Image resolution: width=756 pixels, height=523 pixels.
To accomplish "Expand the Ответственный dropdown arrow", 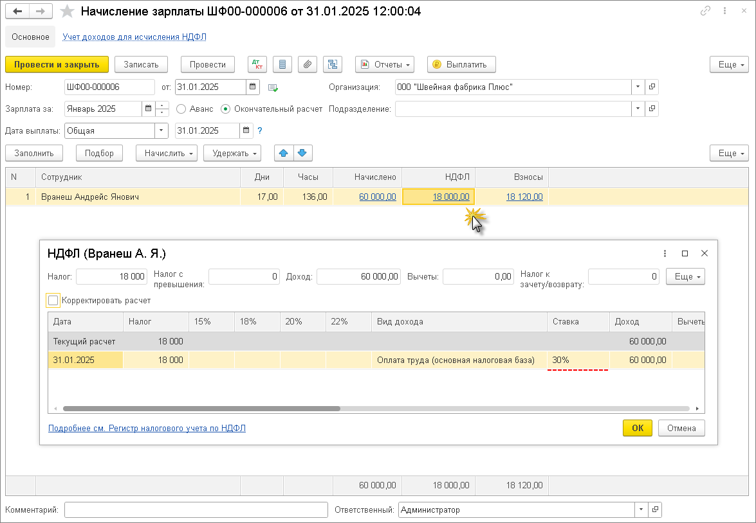I will pyautogui.click(x=641, y=510).
